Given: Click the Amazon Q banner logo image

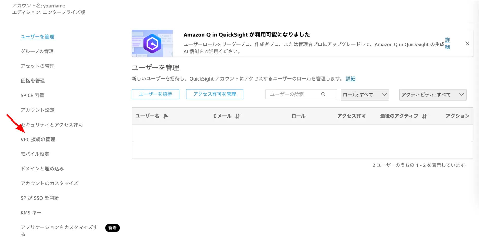Looking at the screenshot, I should pyautogui.click(x=152, y=43).
